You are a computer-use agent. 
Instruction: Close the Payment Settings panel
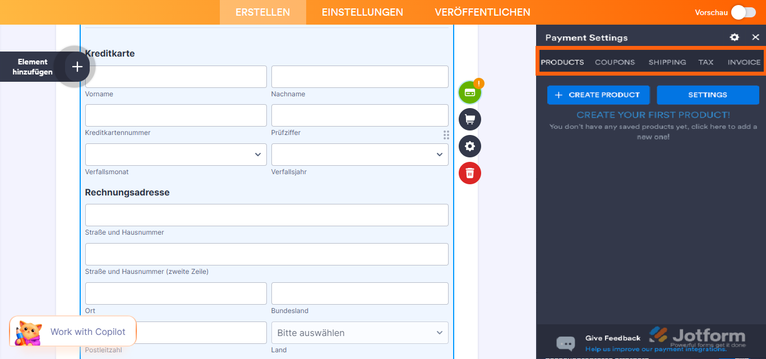[755, 38]
